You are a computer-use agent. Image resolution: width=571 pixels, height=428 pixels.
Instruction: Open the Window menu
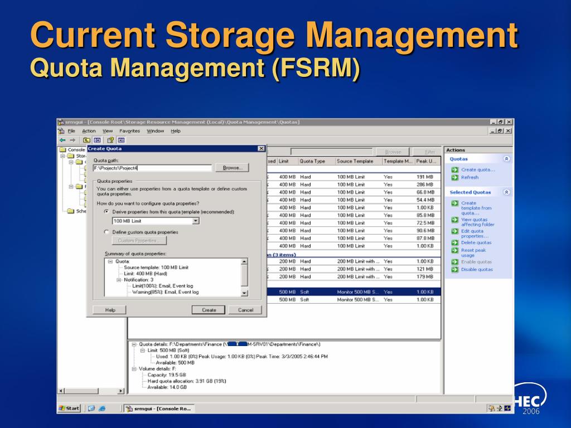[x=156, y=131]
